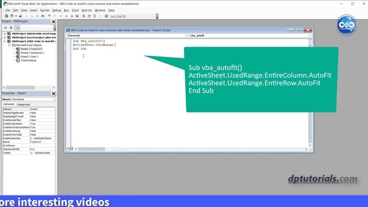Click the View Code icon in Project pane
The height and width of the screenshot is (207, 368).
click(x=5, y=28)
